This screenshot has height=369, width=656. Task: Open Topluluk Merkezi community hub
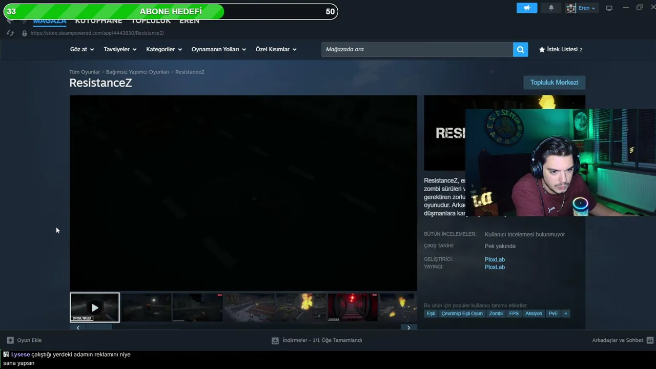pyautogui.click(x=554, y=83)
